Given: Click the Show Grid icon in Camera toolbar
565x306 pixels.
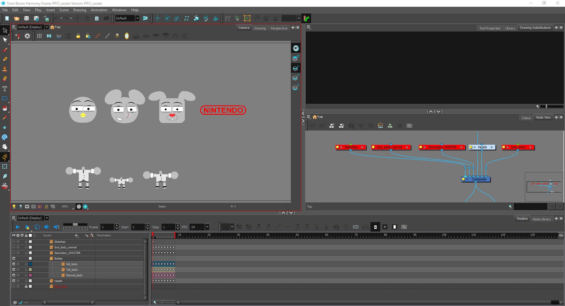Looking at the screenshot, I should 39,36.
